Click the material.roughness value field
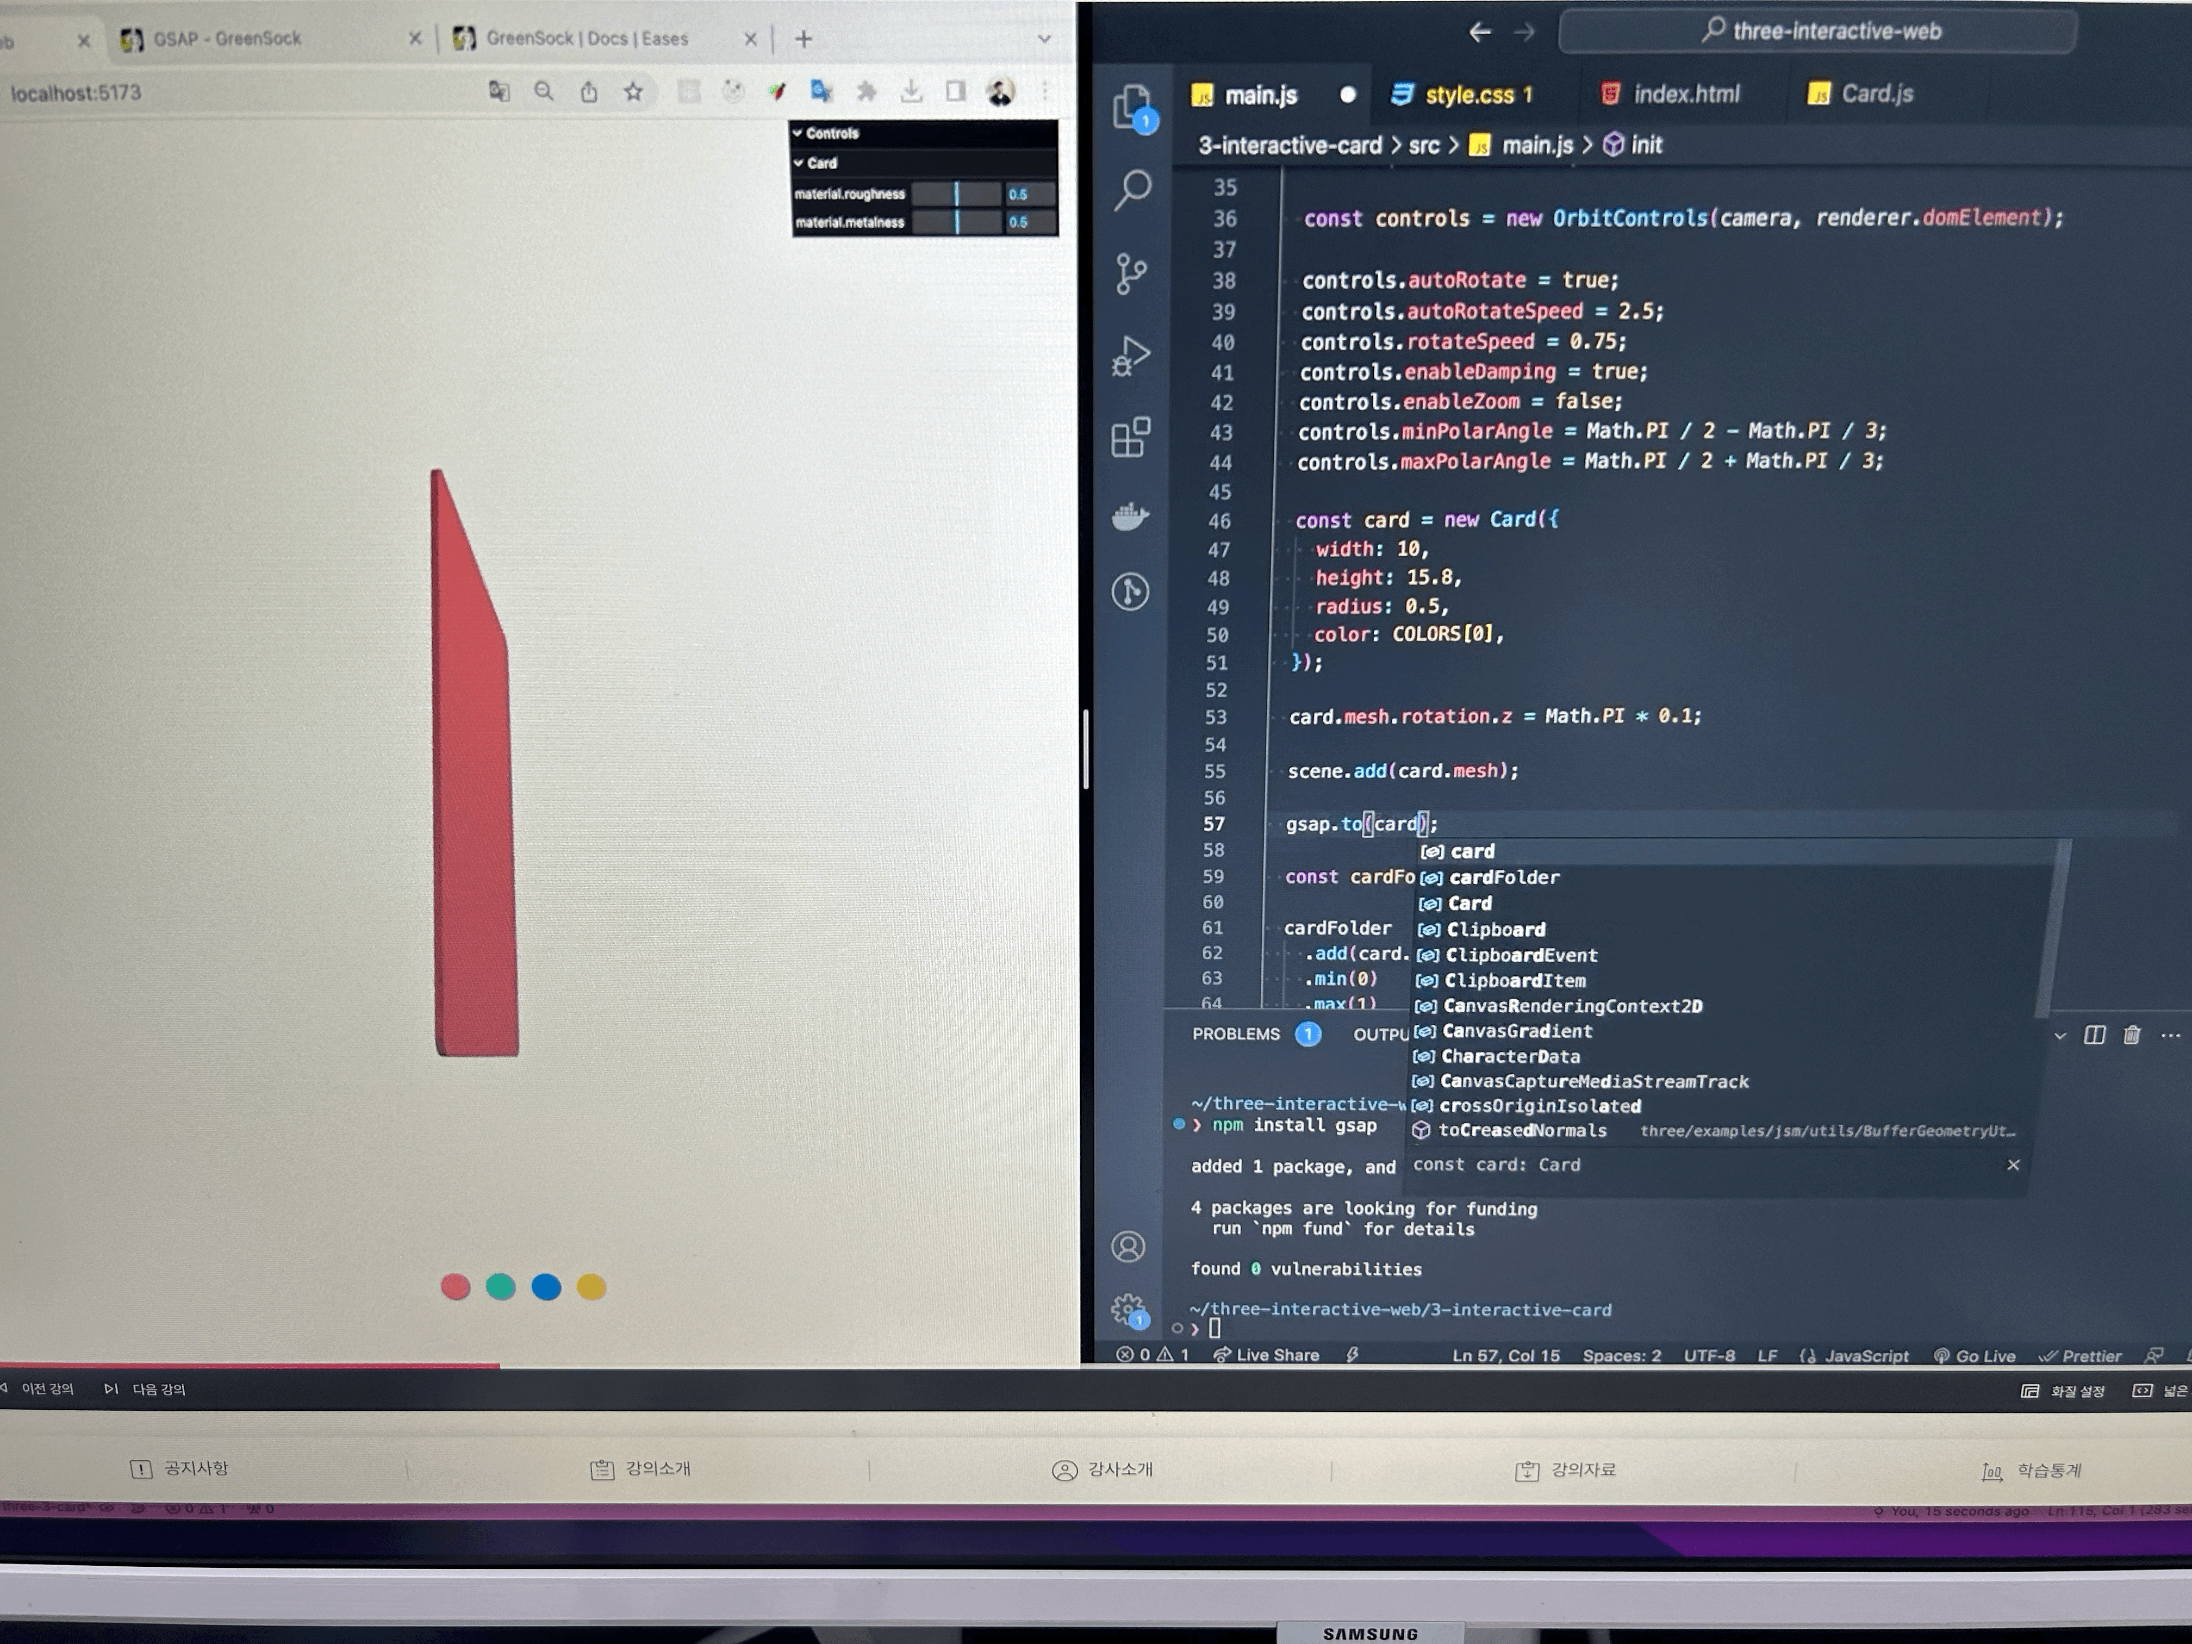The width and height of the screenshot is (2192, 1644). coord(1029,194)
